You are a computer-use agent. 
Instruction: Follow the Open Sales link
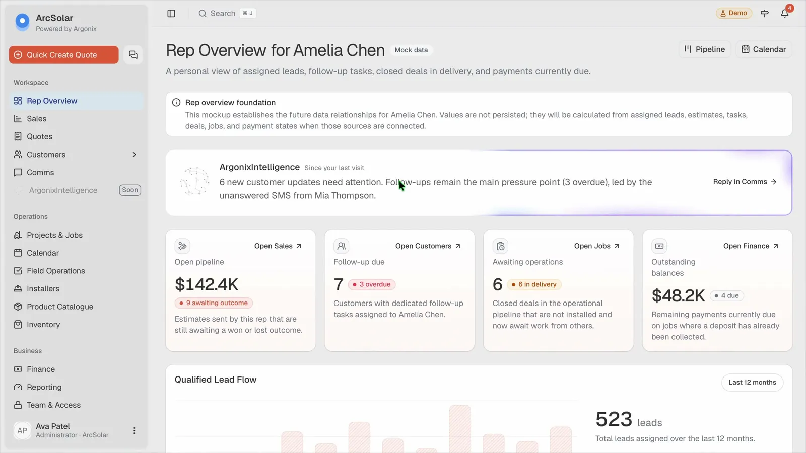[x=278, y=246]
